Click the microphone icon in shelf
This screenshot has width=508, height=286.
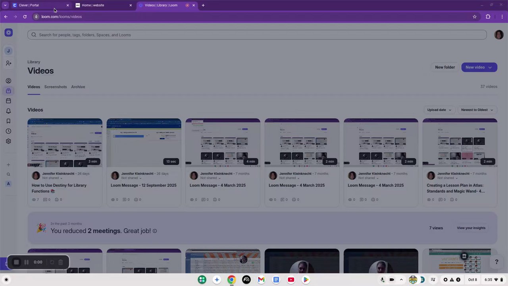(383, 280)
